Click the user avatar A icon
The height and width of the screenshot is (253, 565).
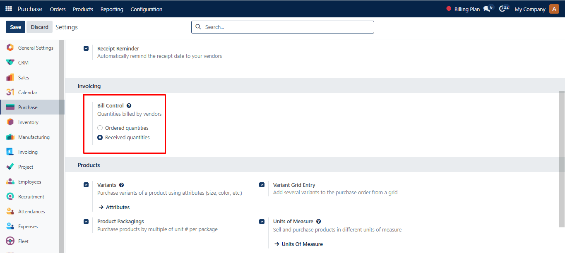(554, 9)
